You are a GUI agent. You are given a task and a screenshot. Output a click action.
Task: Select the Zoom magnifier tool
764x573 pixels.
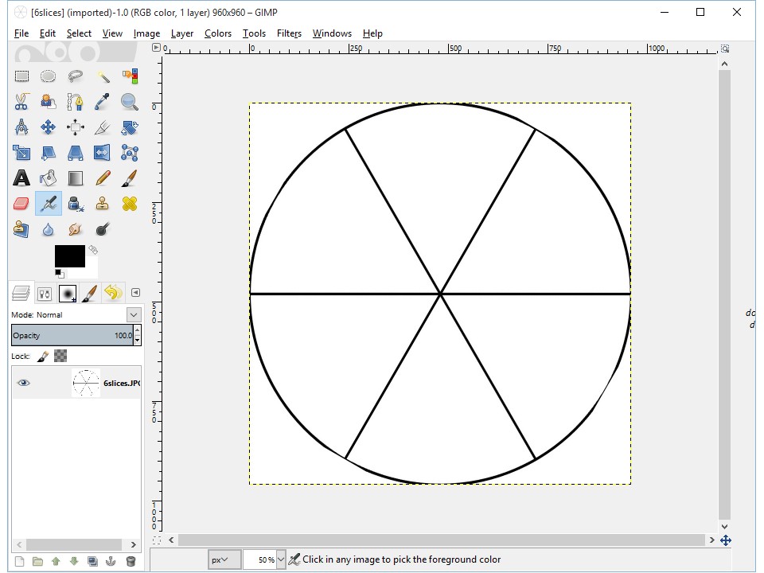[130, 101]
